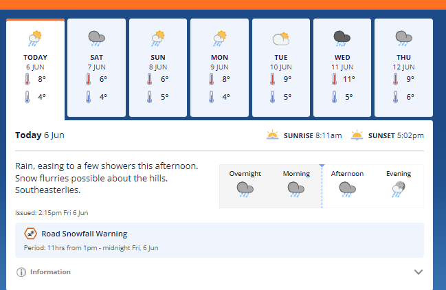The image size is (446, 290).
Task: Click the warning period text
Action: click(x=91, y=248)
